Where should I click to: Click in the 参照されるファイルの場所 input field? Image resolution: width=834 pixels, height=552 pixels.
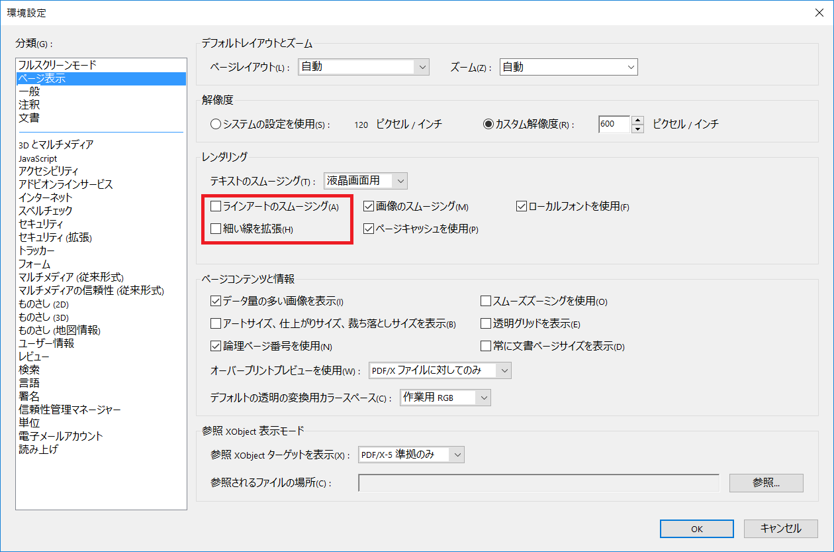click(537, 482)
